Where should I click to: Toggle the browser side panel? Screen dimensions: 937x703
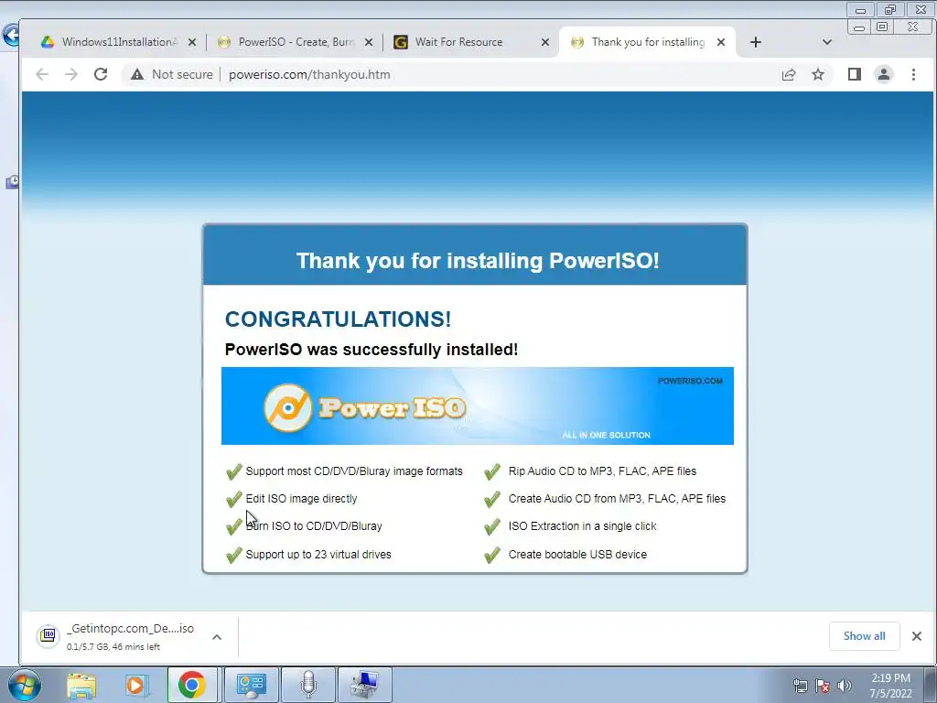855,74
